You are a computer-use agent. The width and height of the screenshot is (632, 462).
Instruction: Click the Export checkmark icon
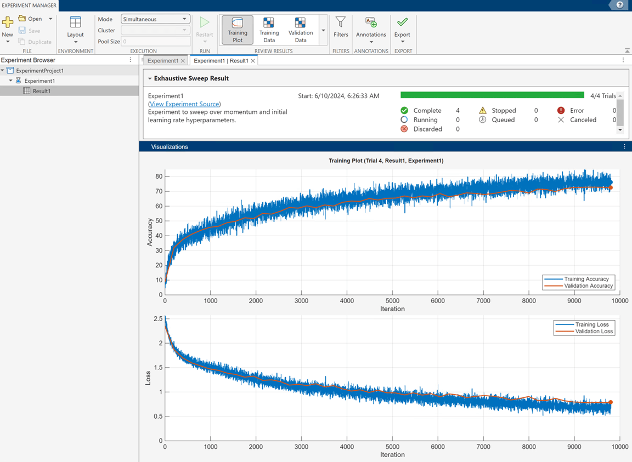[x=402, y=22]
